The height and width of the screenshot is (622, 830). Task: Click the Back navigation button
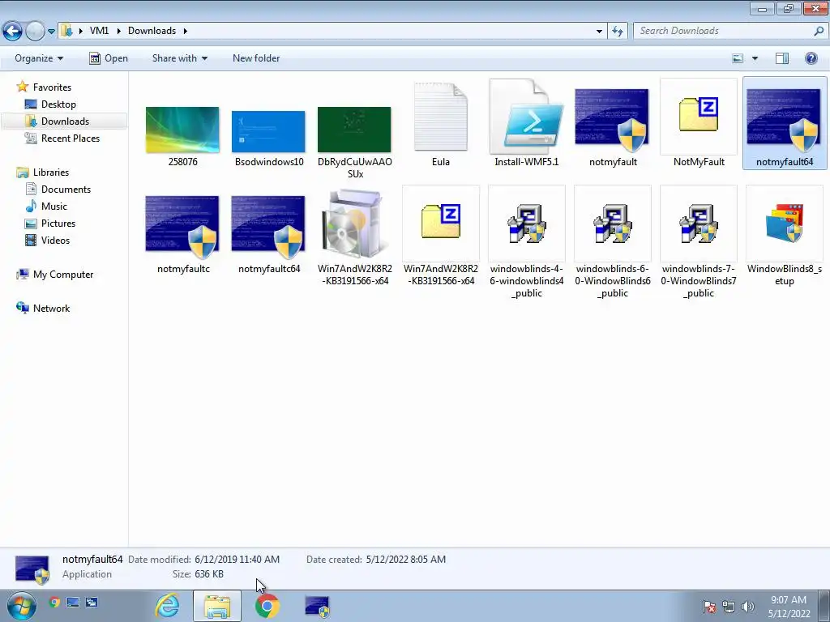(x=13, y=32)
